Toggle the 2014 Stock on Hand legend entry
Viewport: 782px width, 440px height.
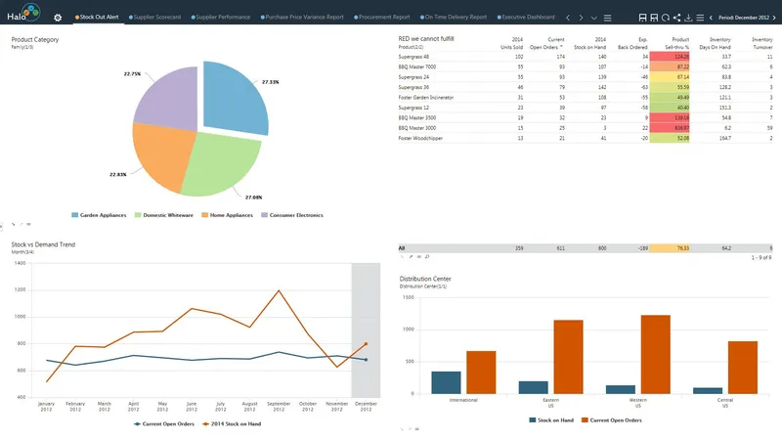(232, 424)
